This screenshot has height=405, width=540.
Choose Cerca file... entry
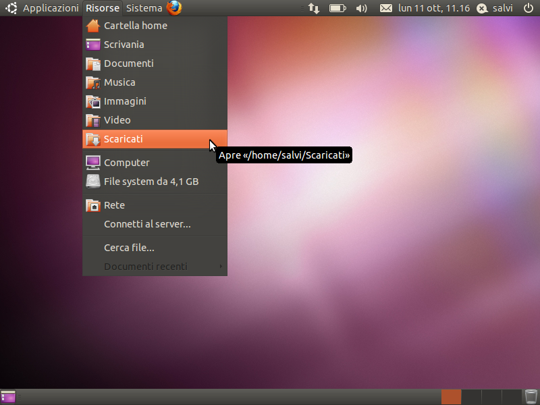coord(155,248)
